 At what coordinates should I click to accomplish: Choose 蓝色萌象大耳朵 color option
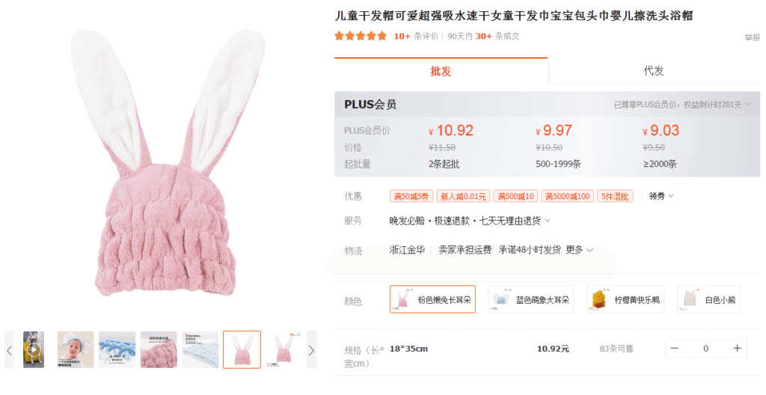coord(531,299)
